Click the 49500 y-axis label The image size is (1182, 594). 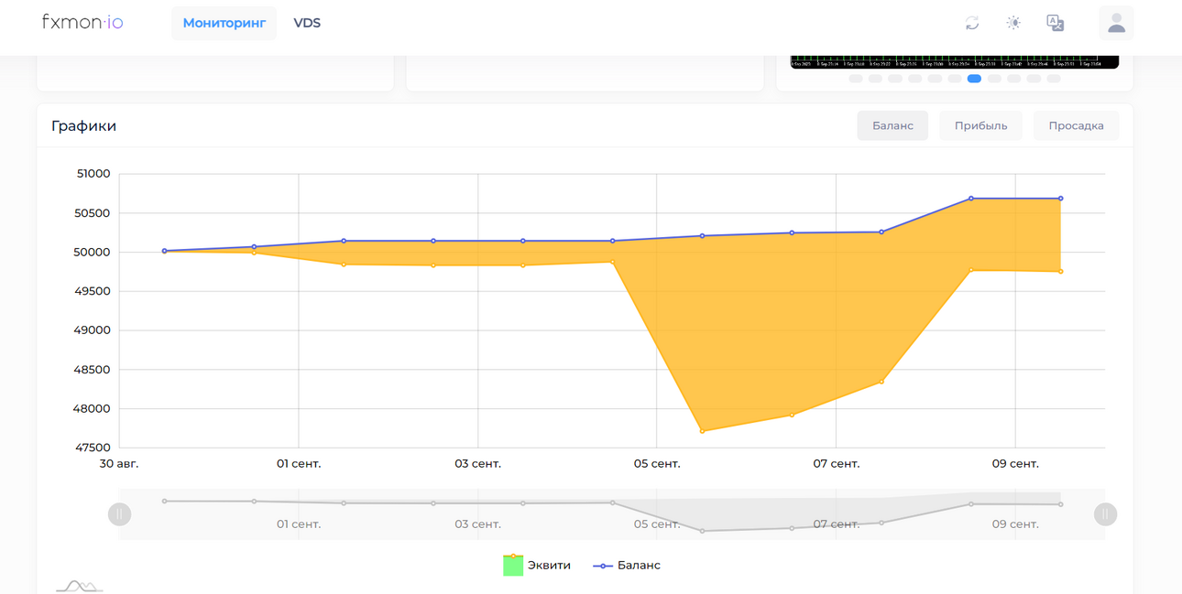pos(92,291)
